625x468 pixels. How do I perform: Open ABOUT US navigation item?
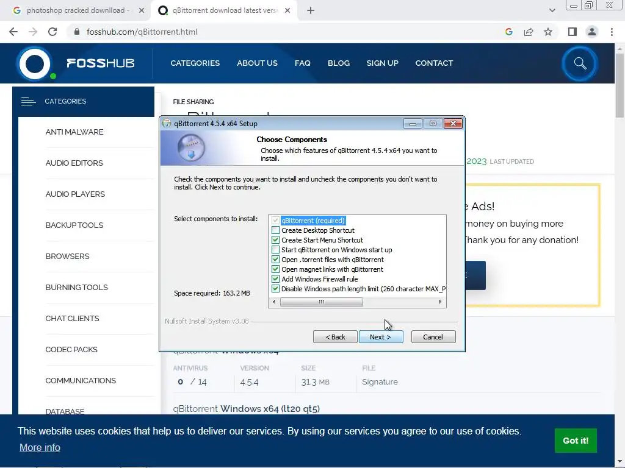[x=257, y=63]
